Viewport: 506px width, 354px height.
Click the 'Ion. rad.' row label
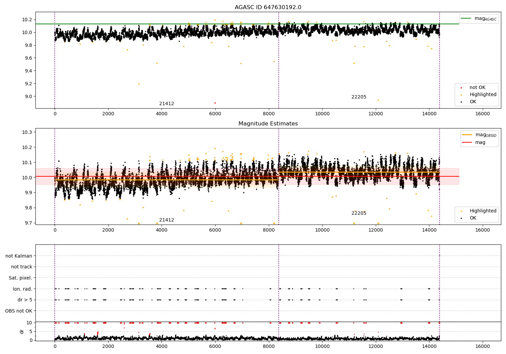pyautogui.click(x=23, y=289)
